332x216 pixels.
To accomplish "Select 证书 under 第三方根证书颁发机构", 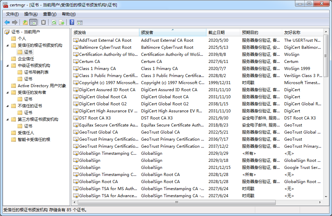I will point(28,126).
